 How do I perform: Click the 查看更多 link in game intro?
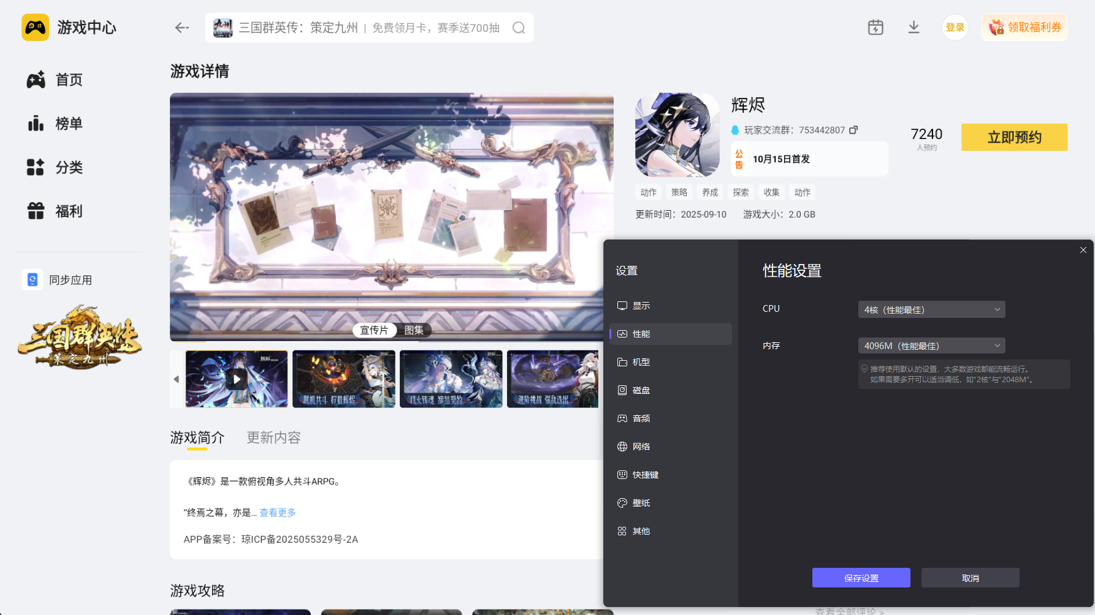(x=277, y=513)
